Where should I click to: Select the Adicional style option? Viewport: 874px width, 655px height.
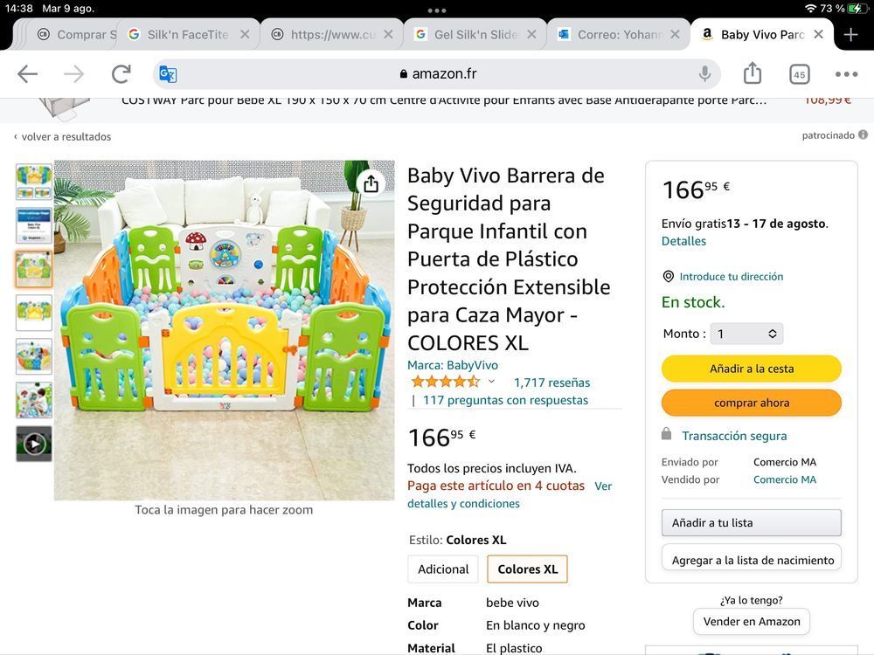point(443,569)
